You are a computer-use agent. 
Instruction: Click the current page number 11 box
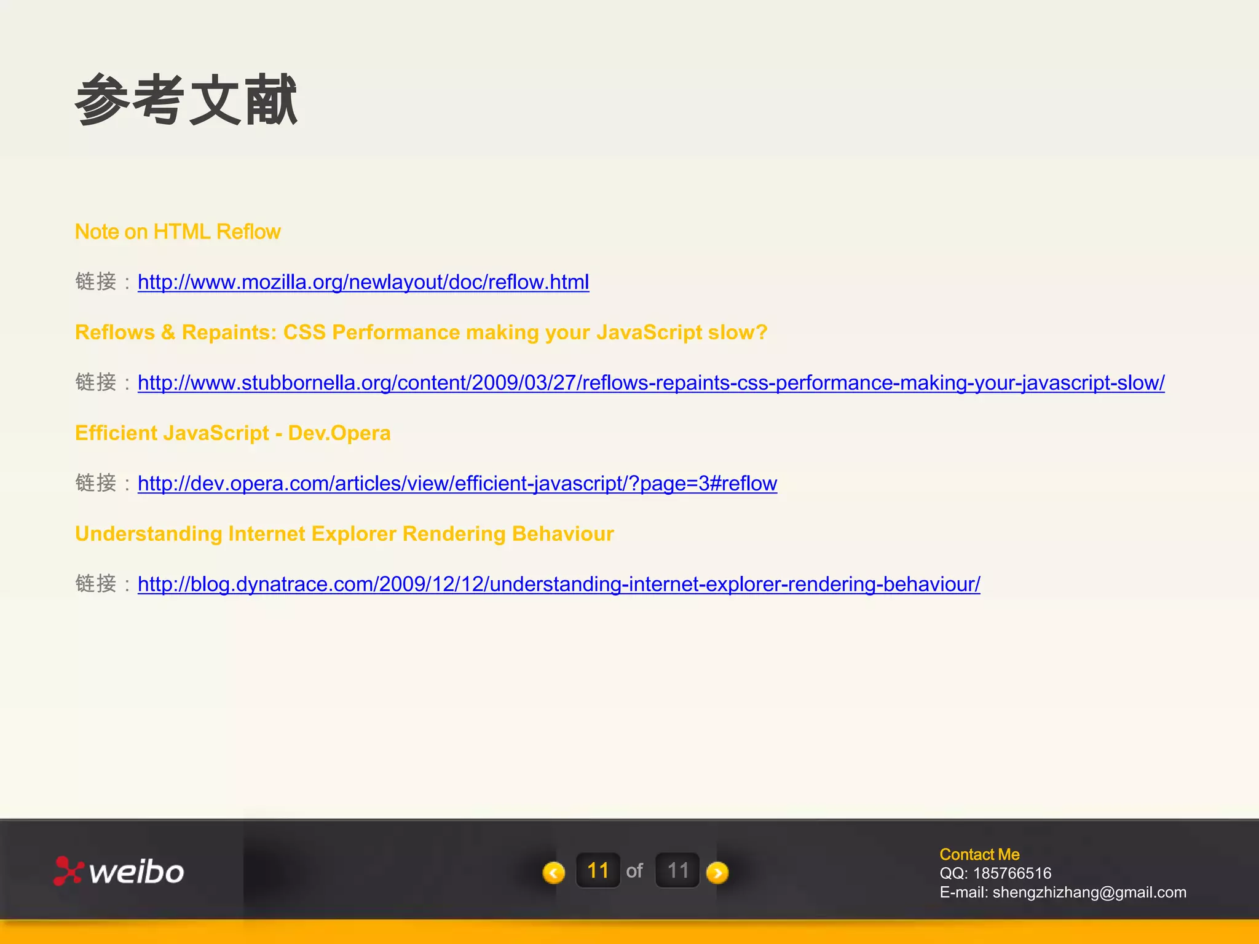point(598,870)
